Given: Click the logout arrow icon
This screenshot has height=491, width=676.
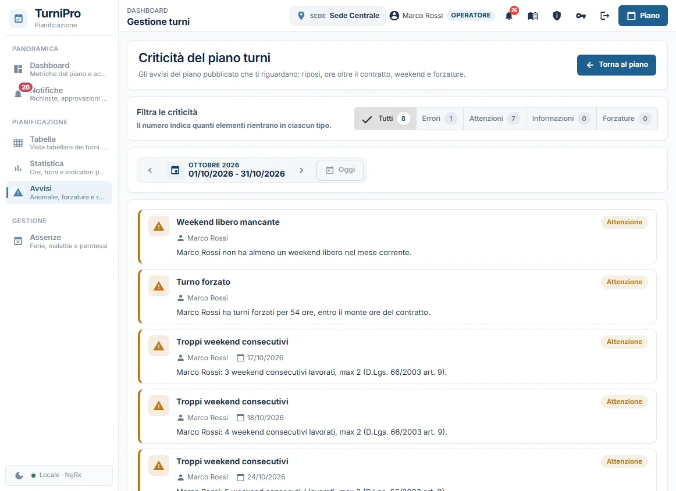Looking at the screenshot, I should 605,16.
